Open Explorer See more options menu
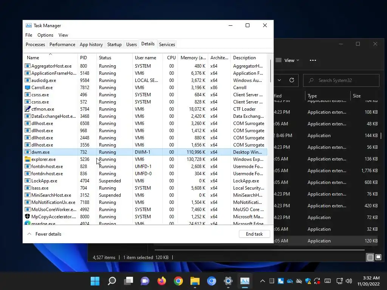The height and width of the screenshot is (290, 387). coord(313,60)
